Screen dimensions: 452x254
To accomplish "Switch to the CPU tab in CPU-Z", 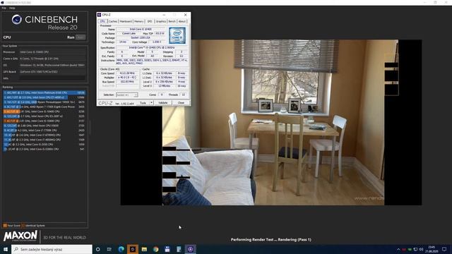I will click(x=102, y=21).
